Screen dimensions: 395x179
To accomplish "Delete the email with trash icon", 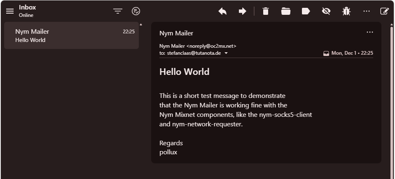I will 266,11.
